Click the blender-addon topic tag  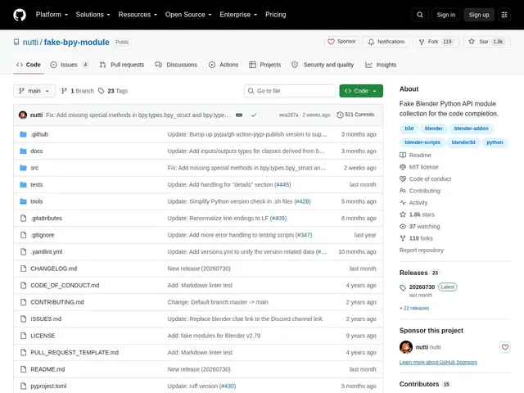(471, 129)
